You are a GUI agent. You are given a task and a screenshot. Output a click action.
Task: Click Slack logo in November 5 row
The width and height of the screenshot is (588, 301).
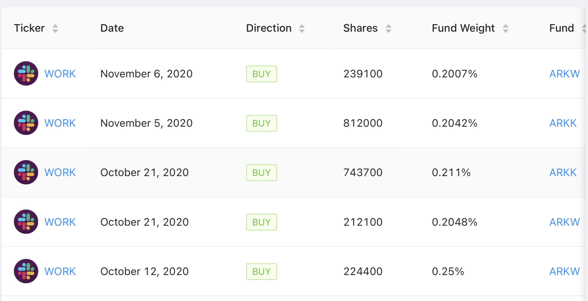pyautogui.click(x=26, y=123)
